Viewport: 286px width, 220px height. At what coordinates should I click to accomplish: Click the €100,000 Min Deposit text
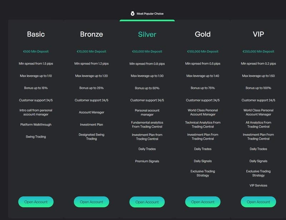203,51
